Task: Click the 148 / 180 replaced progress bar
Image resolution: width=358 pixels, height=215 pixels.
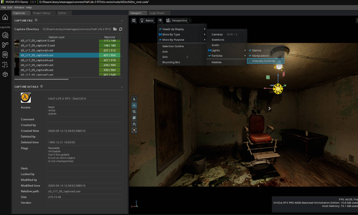Action: [x=109, y=45]
